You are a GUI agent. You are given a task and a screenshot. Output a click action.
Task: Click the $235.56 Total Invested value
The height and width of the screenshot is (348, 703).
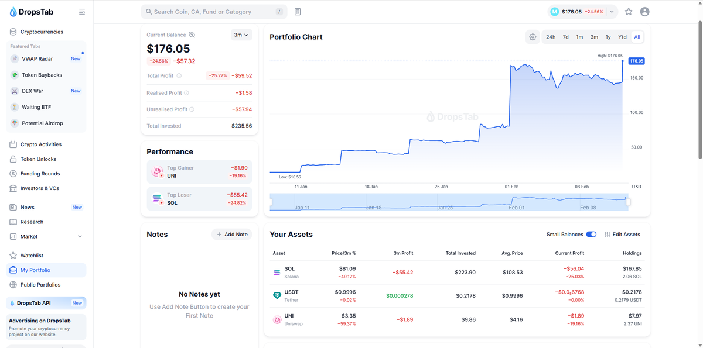241,126
